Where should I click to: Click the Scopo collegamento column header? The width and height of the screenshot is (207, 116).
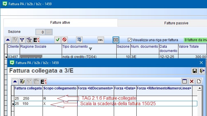[60, 88]
